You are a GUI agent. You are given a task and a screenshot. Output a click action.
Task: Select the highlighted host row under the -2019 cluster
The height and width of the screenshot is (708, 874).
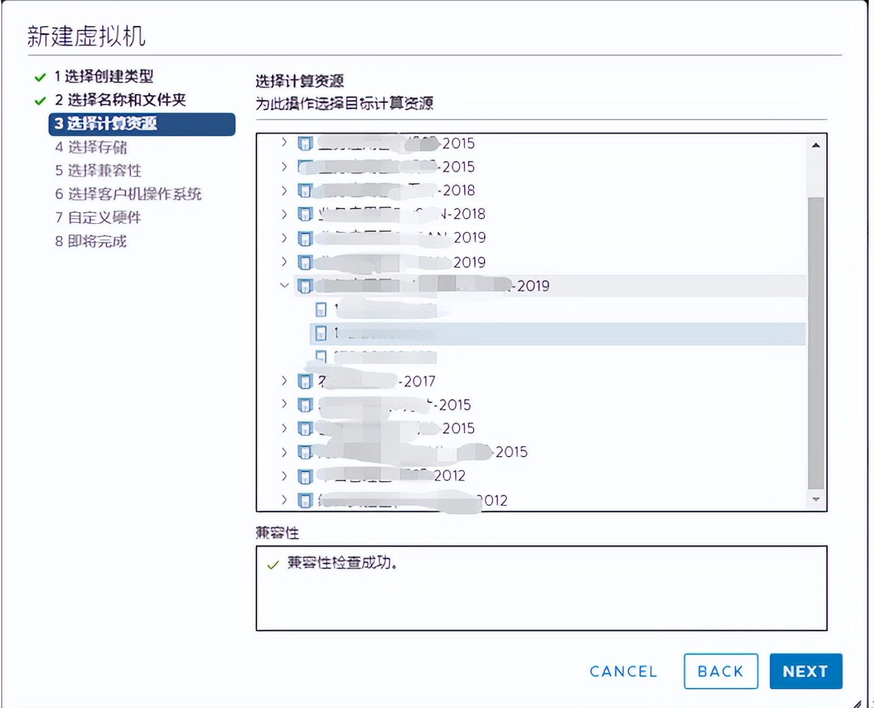coord(557,333)
